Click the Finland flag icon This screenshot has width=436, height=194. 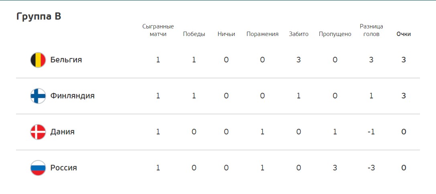[38, 96]
